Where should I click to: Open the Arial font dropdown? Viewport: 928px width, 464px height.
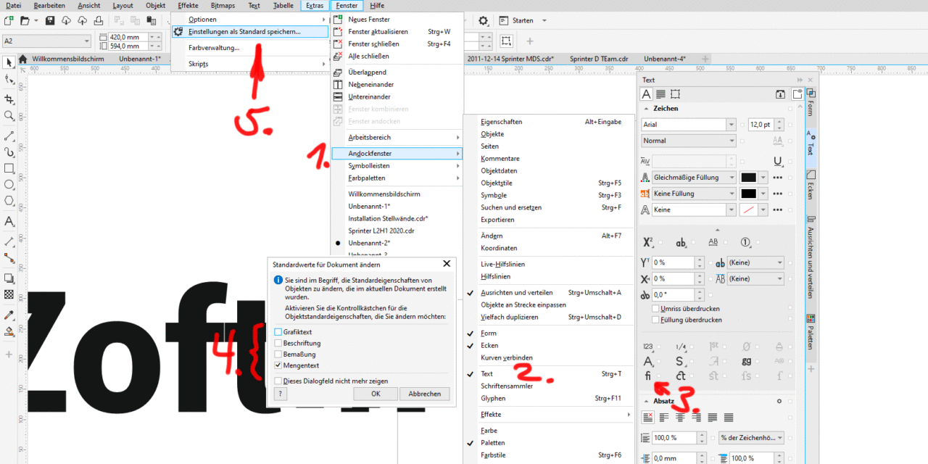[731, 125]
